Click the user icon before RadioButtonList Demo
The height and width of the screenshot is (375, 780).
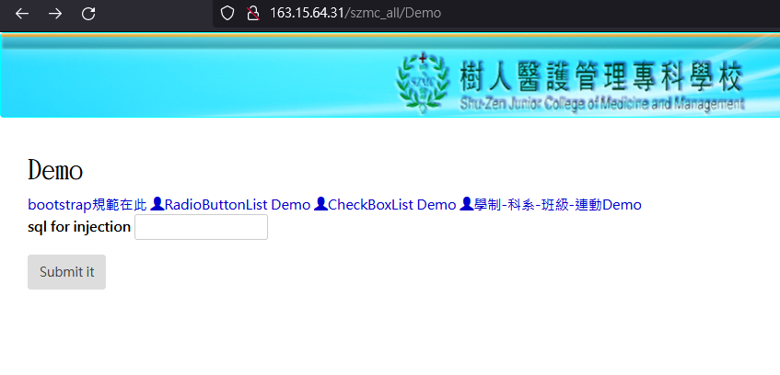[157, 204]
